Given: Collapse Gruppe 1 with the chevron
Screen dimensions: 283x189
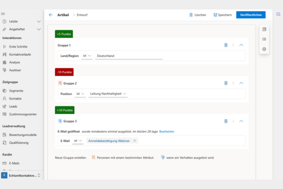Looking at the screenshot, I should [241, 45].
